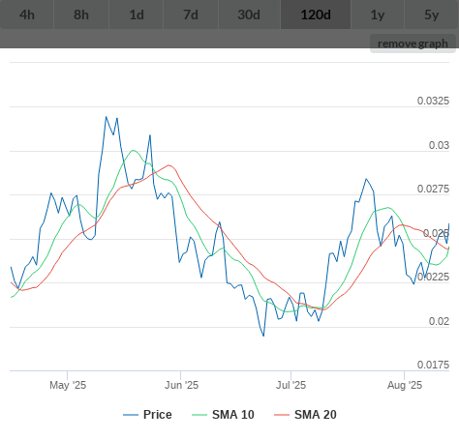Click the Aug '25 axis label
459x440 pixels.
tap(405, 385)
